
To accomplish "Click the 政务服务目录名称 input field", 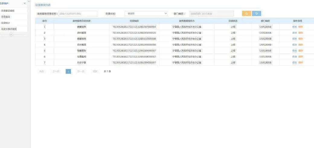I will pyautogui.click(x=78, y=14).
